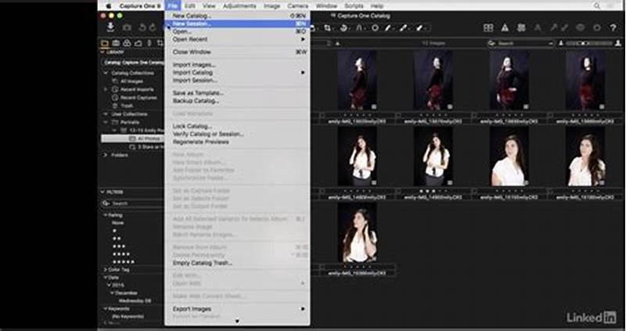Open the Lens tool tab icon
Screen dimensions: 626x331
pyautogui.click(x=149, y=43)
